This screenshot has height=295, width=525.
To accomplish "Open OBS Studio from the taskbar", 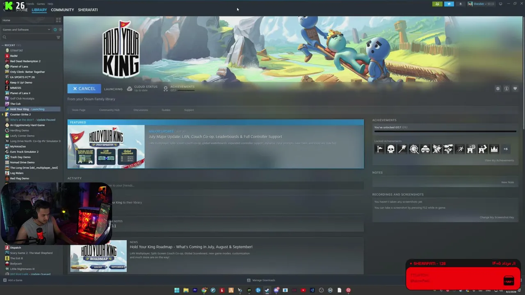I will (x=321, y=290).
